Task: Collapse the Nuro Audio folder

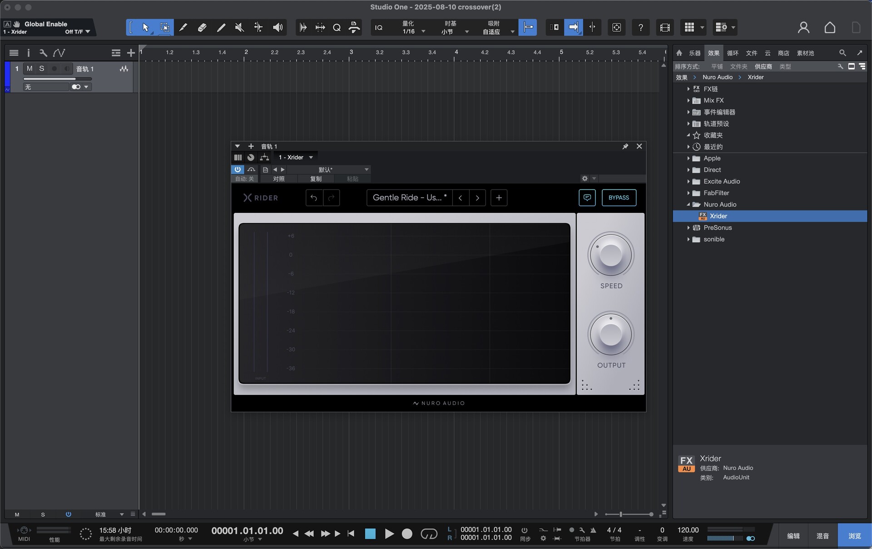Action: click(x=689, y=205)
